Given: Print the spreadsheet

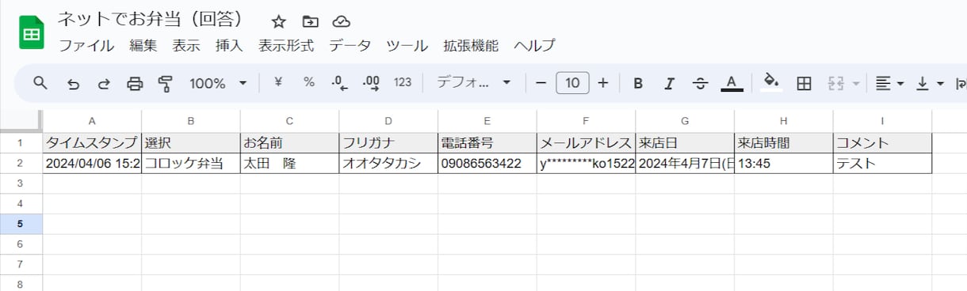Looking at the screenshot, I should coord(135,83).
